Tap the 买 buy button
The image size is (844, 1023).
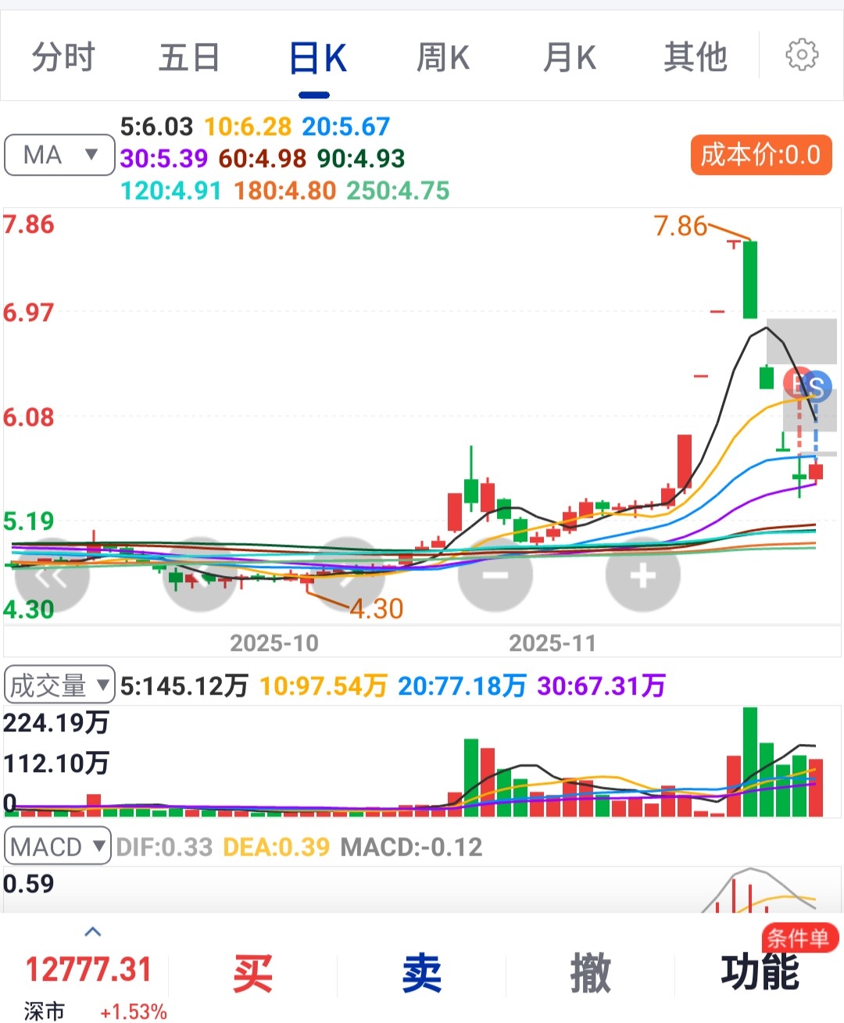252,975
